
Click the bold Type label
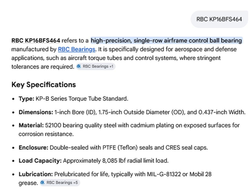tap(26, 98)
